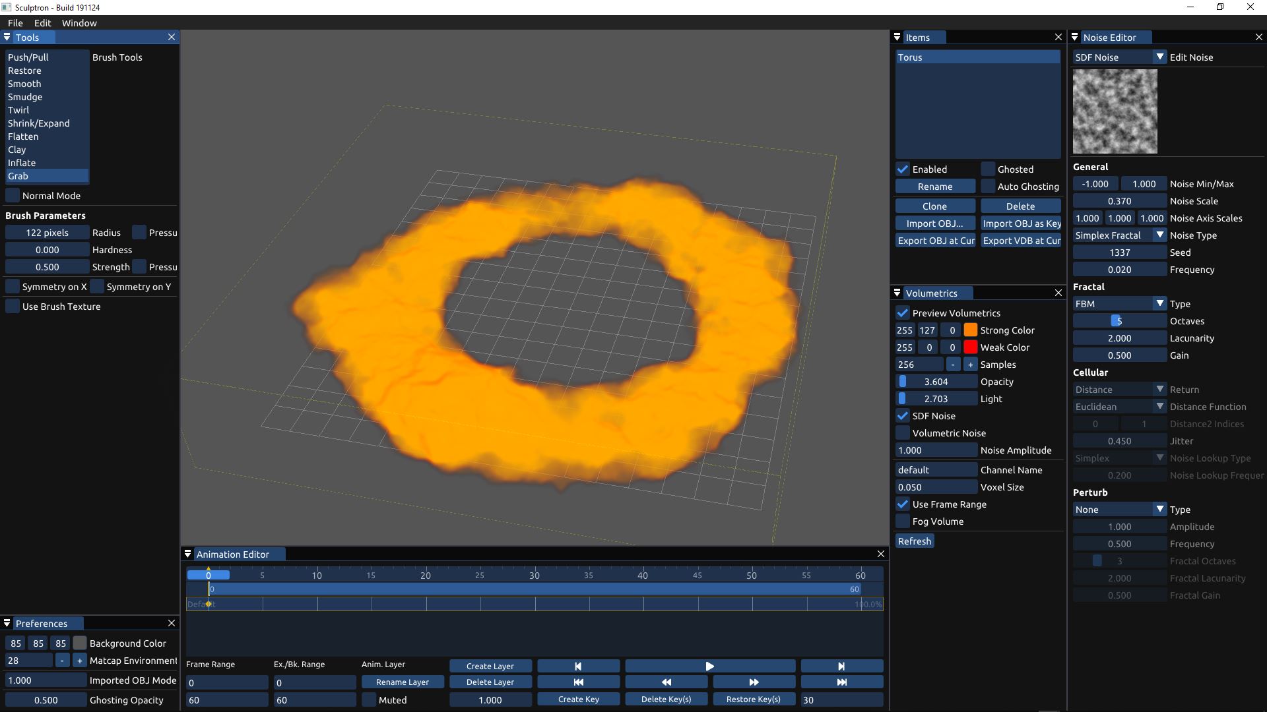Viewport: 1267px width, 712px height.
Task: Collapse the Animation Editor panel triangle
Action: click(188, 554)
